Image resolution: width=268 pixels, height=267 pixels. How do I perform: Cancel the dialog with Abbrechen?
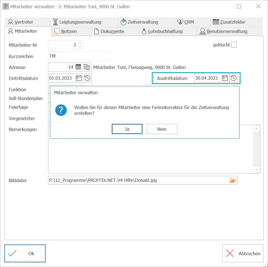243,253
